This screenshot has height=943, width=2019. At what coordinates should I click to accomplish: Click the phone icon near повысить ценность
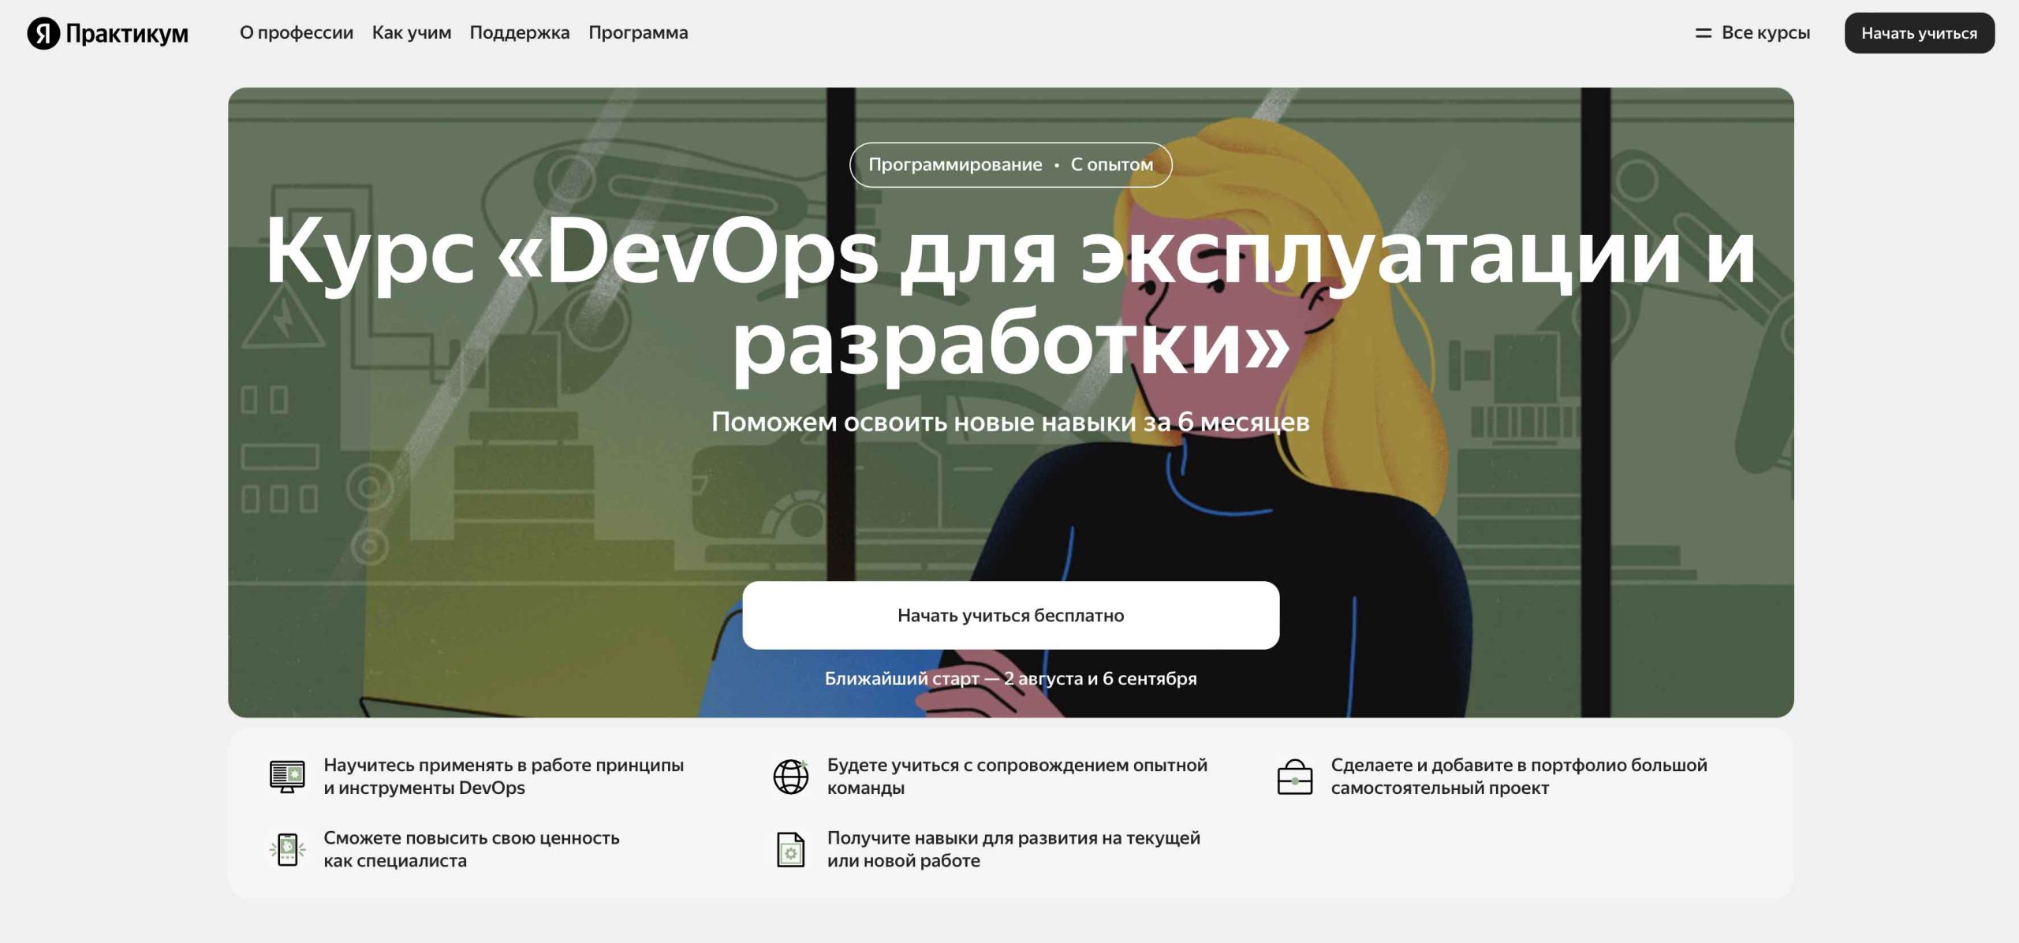pyautogui.click(x=287, y=849)
